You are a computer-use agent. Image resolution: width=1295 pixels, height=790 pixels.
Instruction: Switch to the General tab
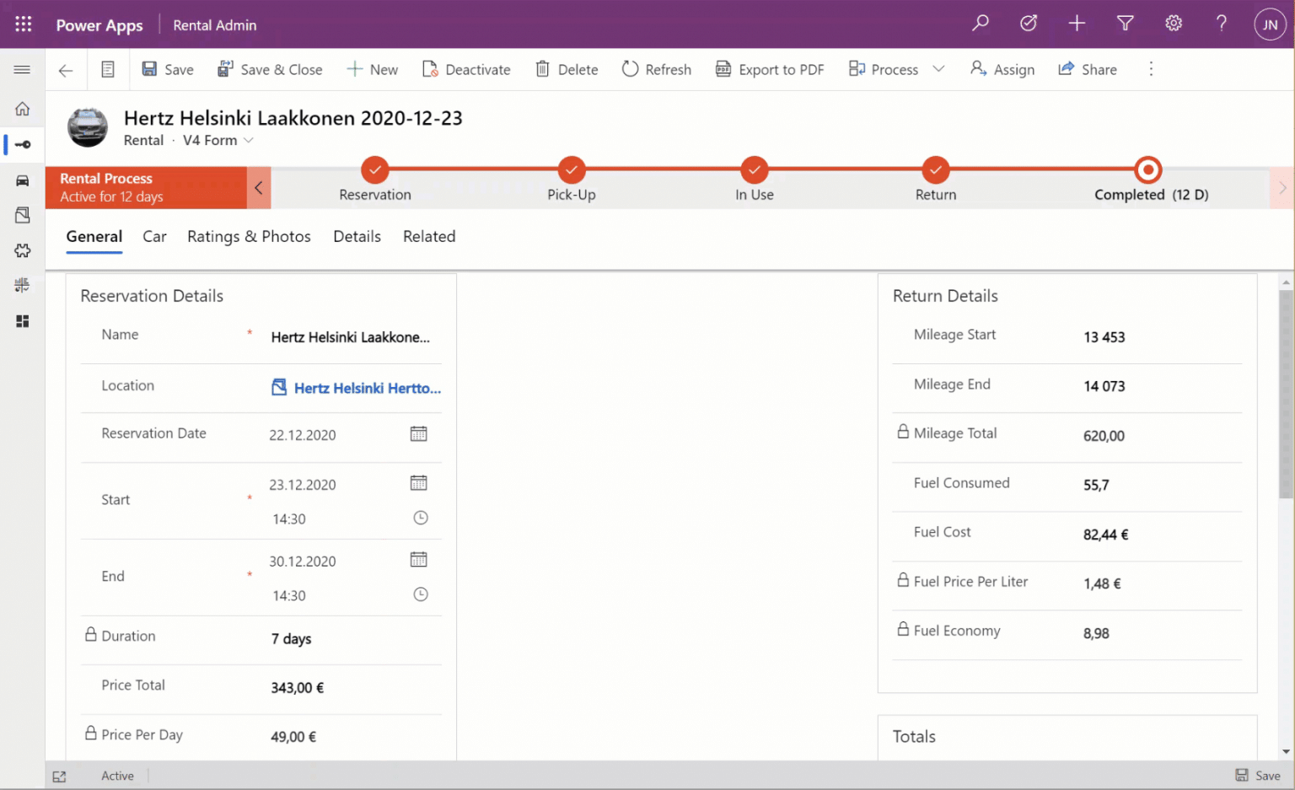(94, 237)
